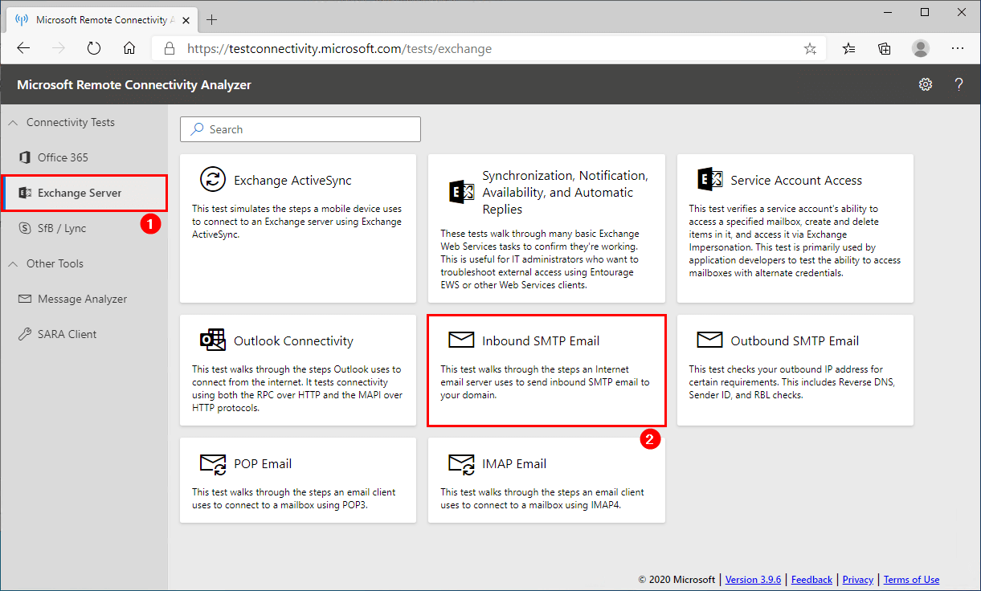Open the Message Analyzer tool icon
Screen dimensions: 981x591
(27, 299)
